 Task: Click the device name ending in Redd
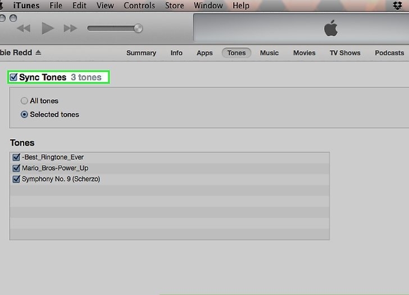tap(16, 52)
